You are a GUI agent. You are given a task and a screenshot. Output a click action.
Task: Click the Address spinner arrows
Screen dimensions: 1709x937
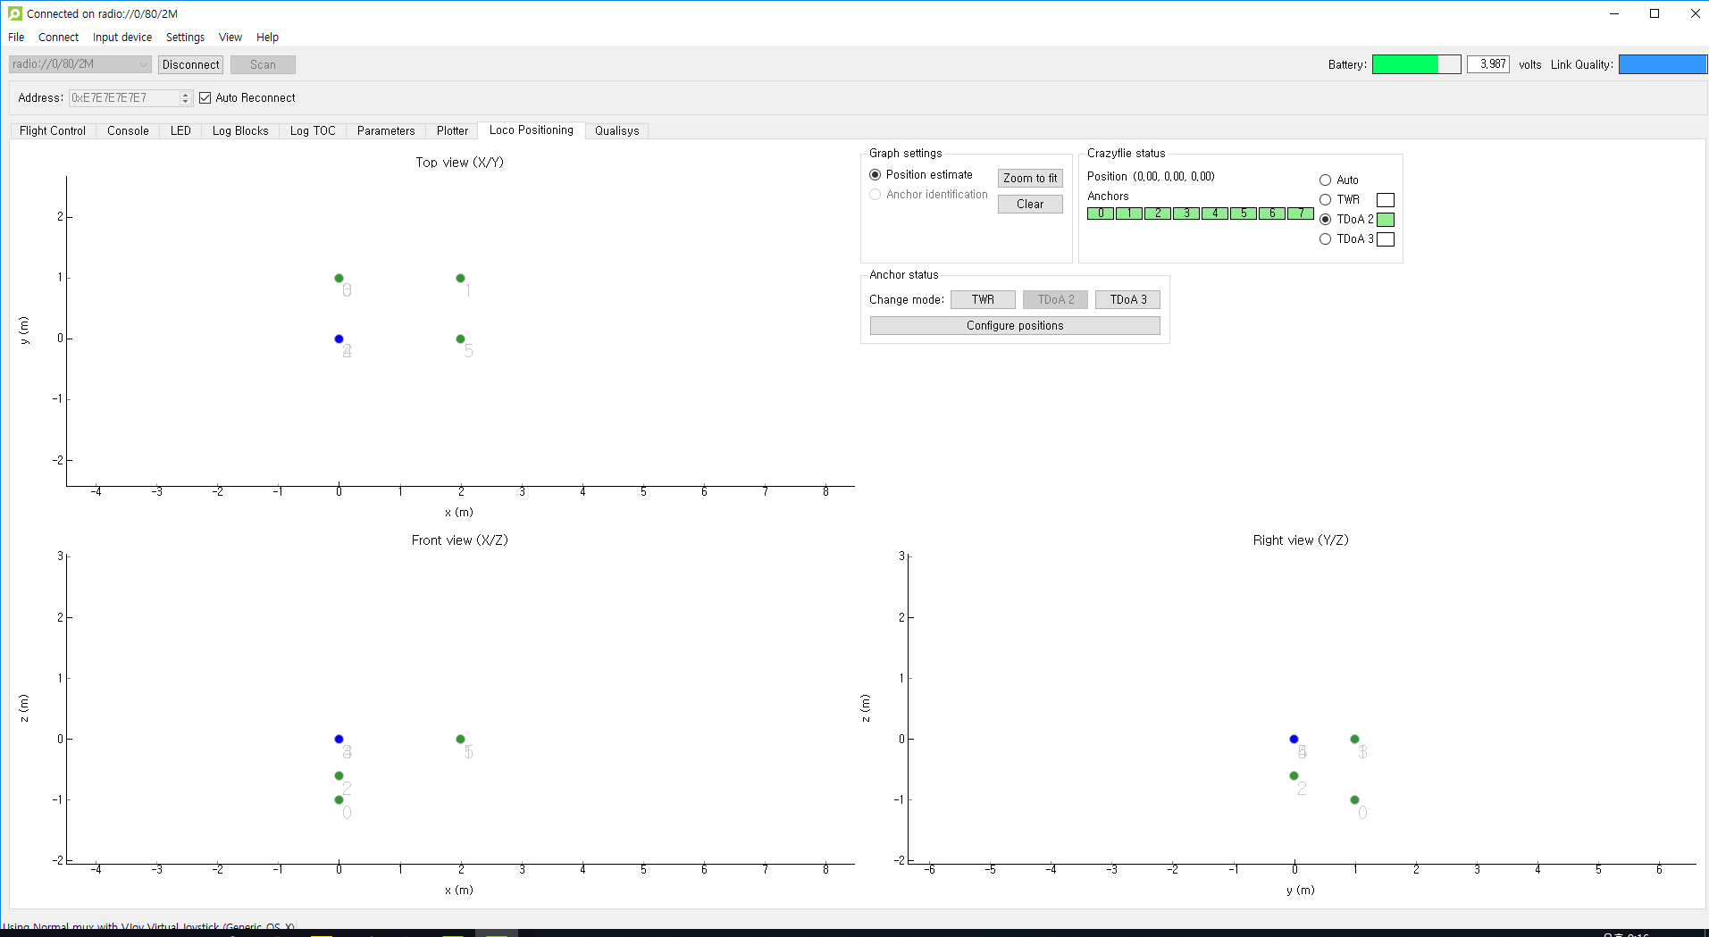[x=185, y=98]
